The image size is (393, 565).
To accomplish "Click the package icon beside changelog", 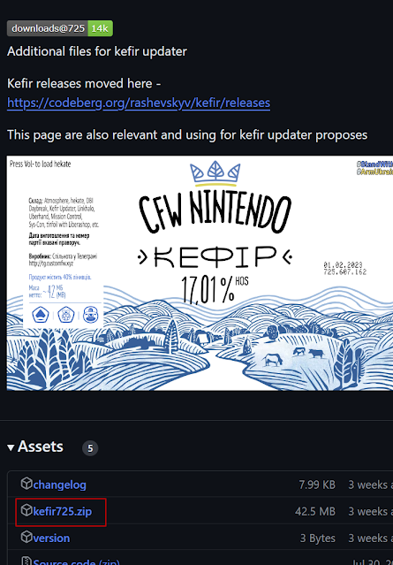I will [26, 484].
